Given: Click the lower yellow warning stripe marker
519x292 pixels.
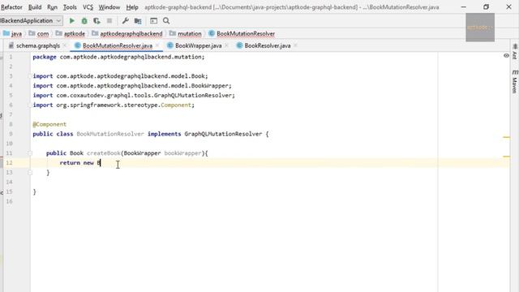Looking at the screenshot, I should 506,157.
